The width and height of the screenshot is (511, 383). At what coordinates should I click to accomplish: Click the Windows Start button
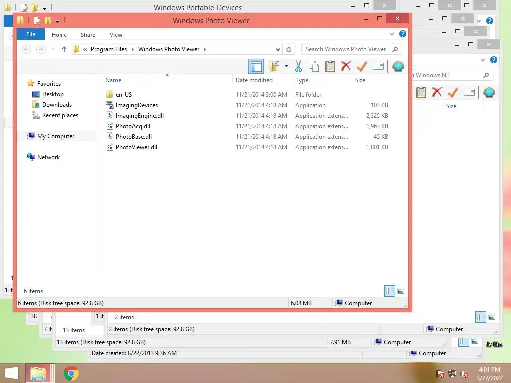point(12,373)
